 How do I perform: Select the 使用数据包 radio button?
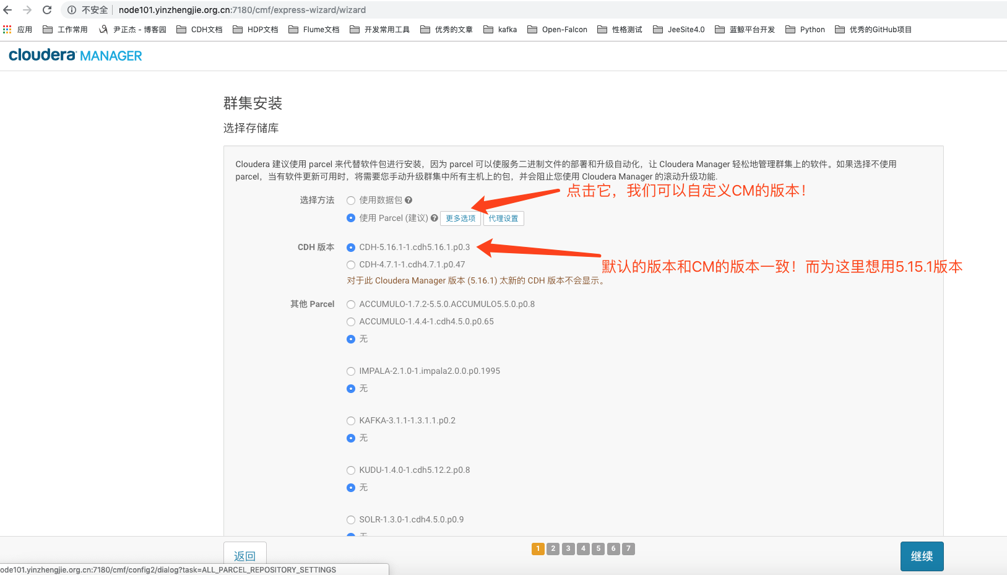[x=351, y=201]
